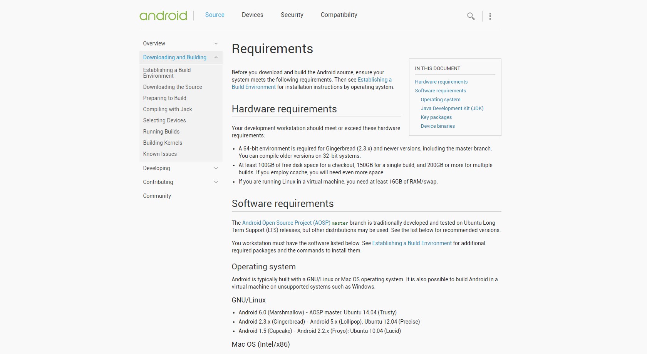647x354 pixels.
Task: Select Compiling with Jack in the sidebar
Action: coord(167,109)
